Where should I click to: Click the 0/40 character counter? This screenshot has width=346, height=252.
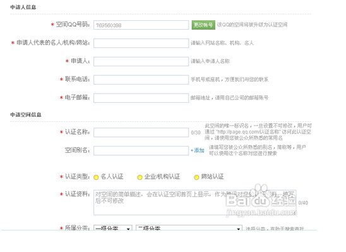[303, 203]
